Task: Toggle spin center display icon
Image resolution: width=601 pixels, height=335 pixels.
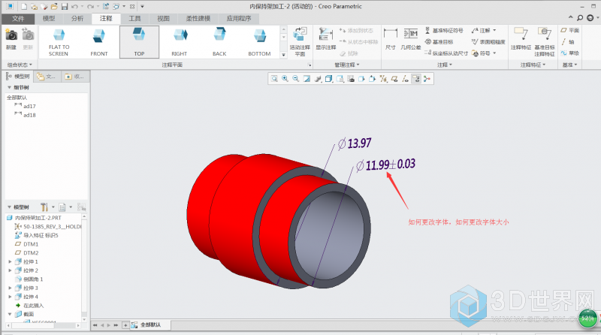Action: [427, 79]
